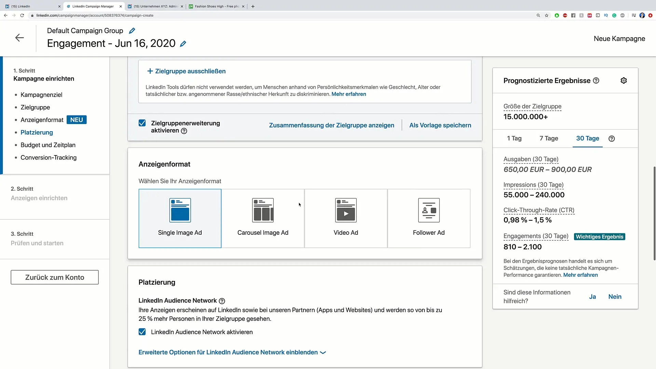The width and height of the screenshot is (656, 369).
Task: Click the campaign edit pencil icon
Action: [x=183, y=43]
